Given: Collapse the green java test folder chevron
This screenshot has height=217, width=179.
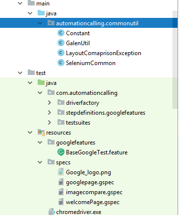Looking at the screenshot, I should pyautogui.click(x=30, y=83).
